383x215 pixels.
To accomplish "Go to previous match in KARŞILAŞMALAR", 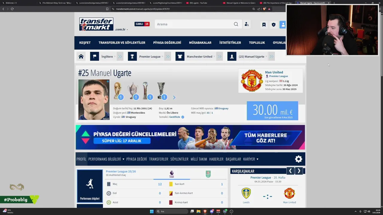I will coord(290,171).
